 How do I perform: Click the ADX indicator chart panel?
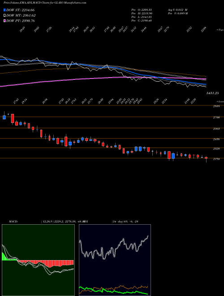point(115,260)
